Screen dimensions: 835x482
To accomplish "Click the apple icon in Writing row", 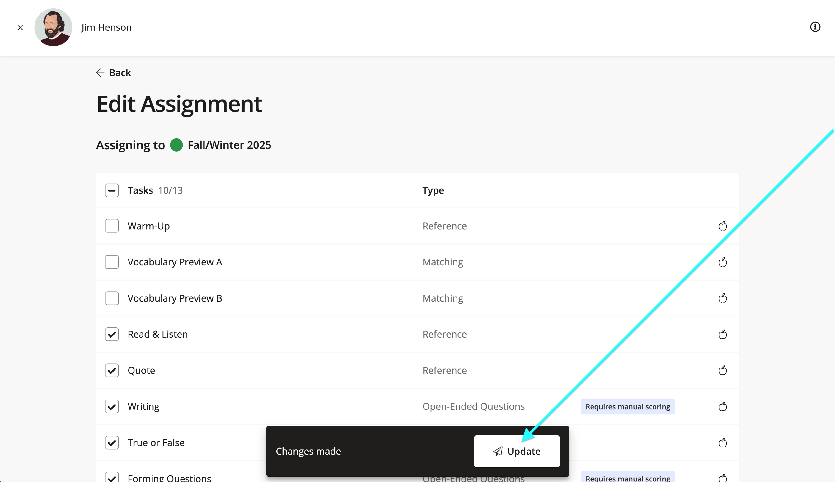I will (722, 407).
